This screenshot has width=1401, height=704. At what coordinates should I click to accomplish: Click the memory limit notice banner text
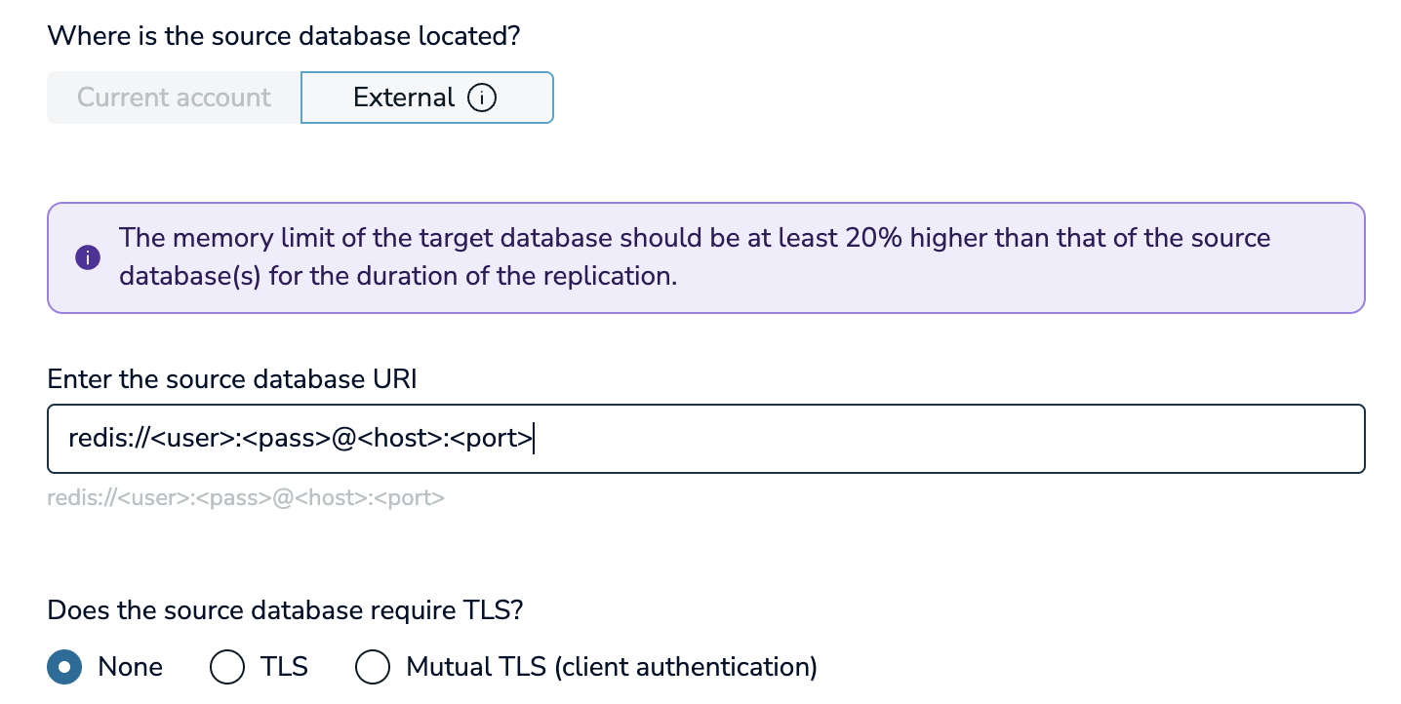(x=695, y=257)
